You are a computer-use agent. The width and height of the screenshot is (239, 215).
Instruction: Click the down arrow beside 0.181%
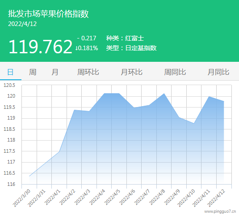coord(76,48)
